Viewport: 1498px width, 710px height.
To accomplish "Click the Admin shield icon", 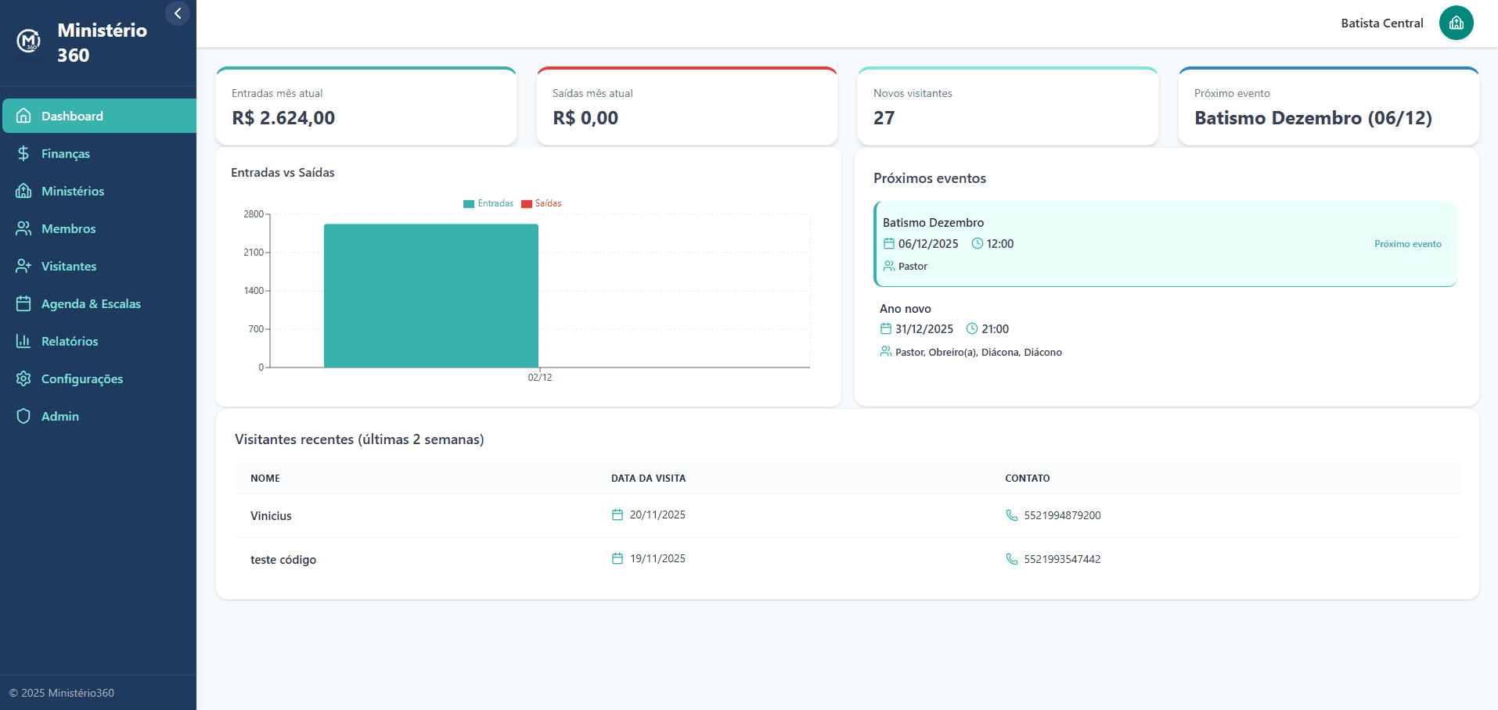I will click(x=23, y=416).
